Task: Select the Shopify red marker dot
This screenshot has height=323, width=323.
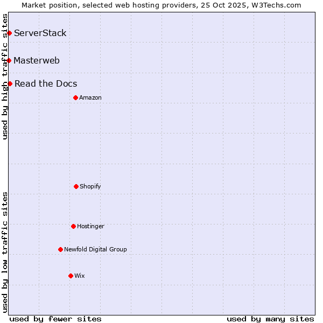Action: [x=76, y=186]
